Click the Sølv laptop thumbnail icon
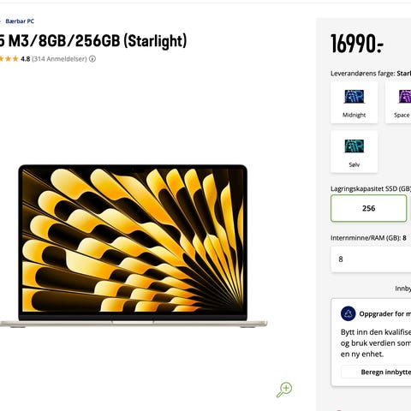The height and width of the screenshot is (411, 411). point(354,146)
